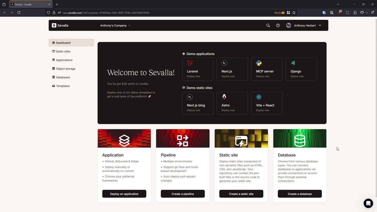The width and height of the screenshot is (377, 212).
Task: Click the Create a pipeline button
Action: 183,194
